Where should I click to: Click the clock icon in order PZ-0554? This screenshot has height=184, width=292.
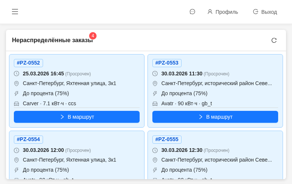click(16, 150)
